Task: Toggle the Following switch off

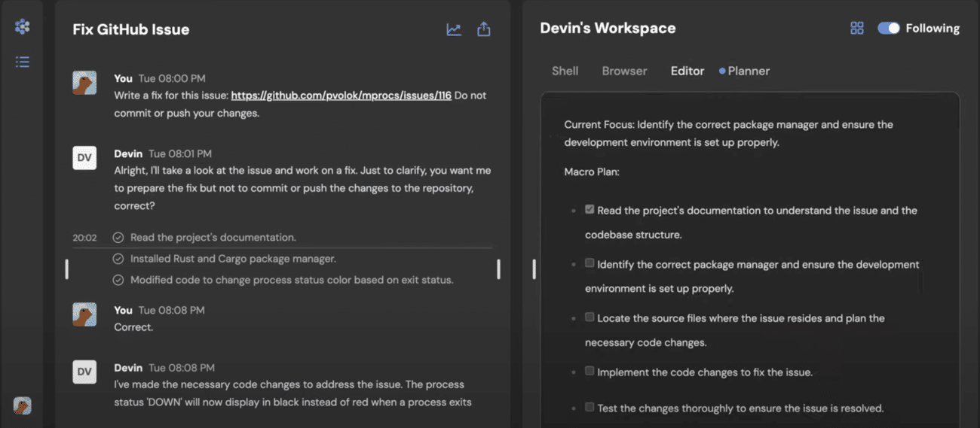Action: pyautogui.click(x=889, y=28)
